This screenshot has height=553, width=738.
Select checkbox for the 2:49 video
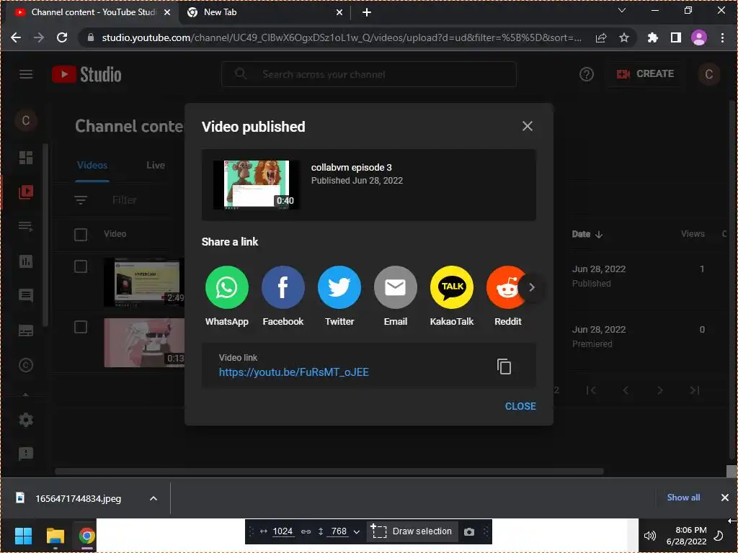[81, 266]
